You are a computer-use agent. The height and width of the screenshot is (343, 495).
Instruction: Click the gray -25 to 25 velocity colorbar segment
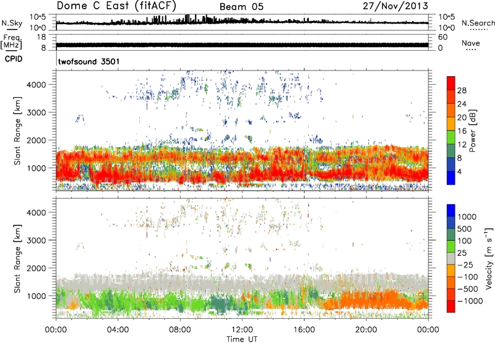(x=451, y=258)
